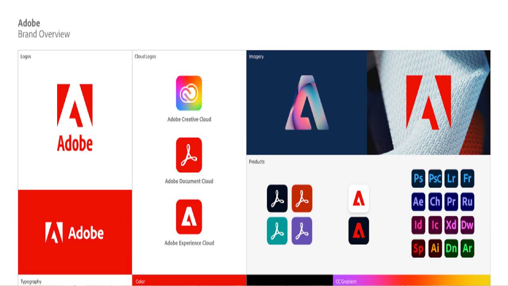Click the teal Acrobat product icon
Viewport: 508px width, 286px height.
click(277, 231)
